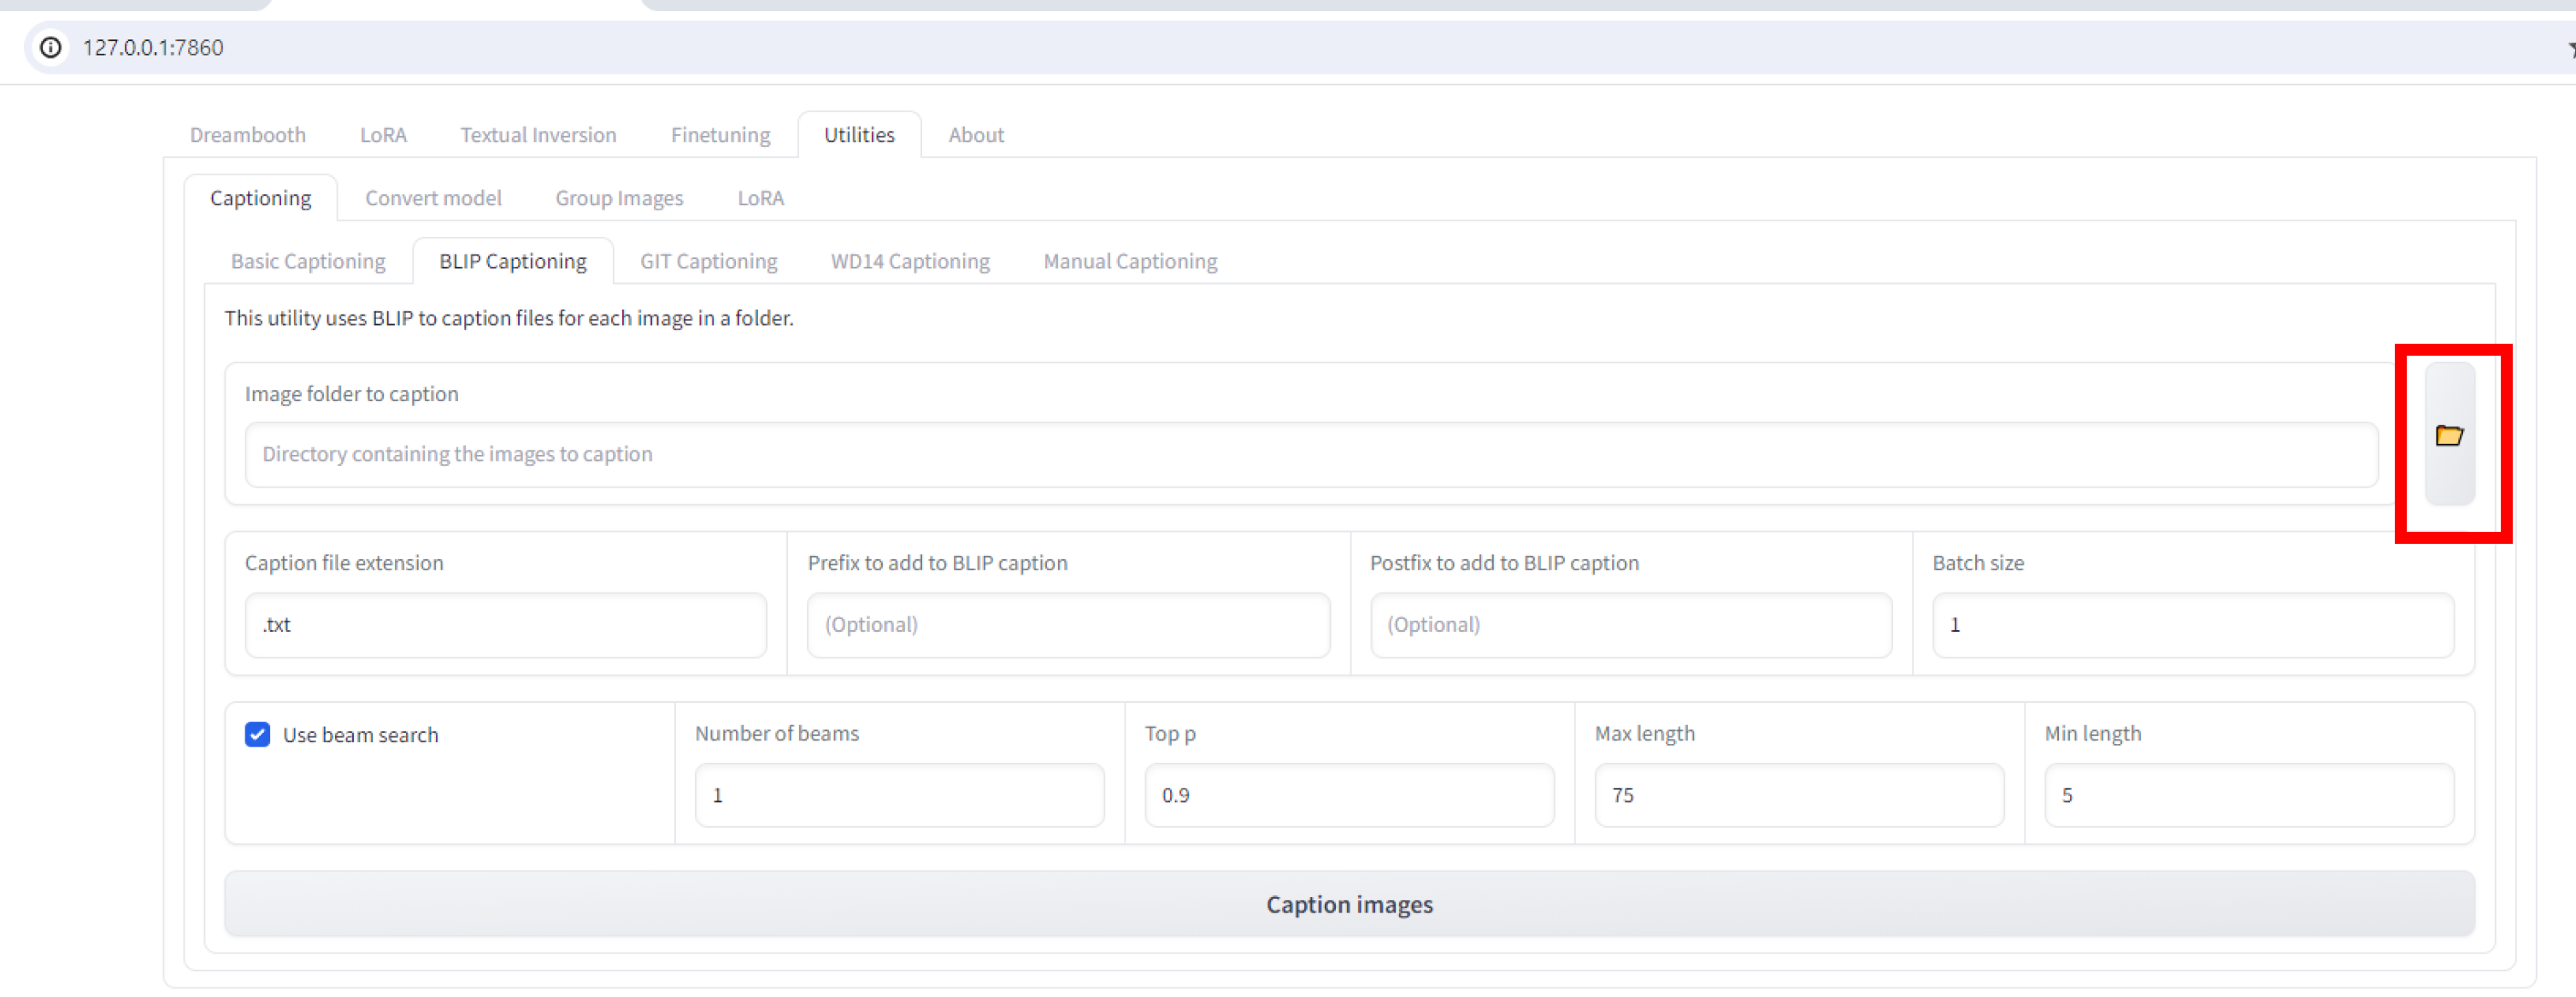This screenshot has width=2576, height=997.
Task: Click the Number of beams input
Action: (x=899, y=795)
